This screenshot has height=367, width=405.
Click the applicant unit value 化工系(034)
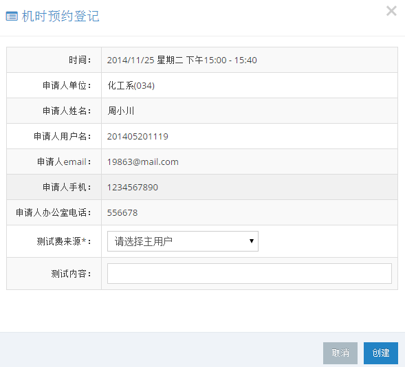click(131, 85)
